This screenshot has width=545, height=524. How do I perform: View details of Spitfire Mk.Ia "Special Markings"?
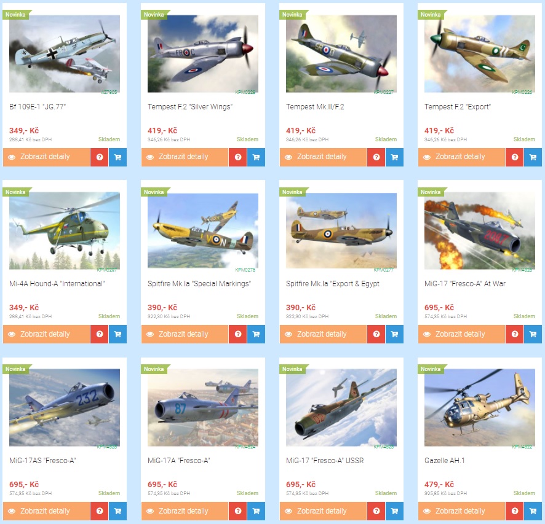pos(185,334)
